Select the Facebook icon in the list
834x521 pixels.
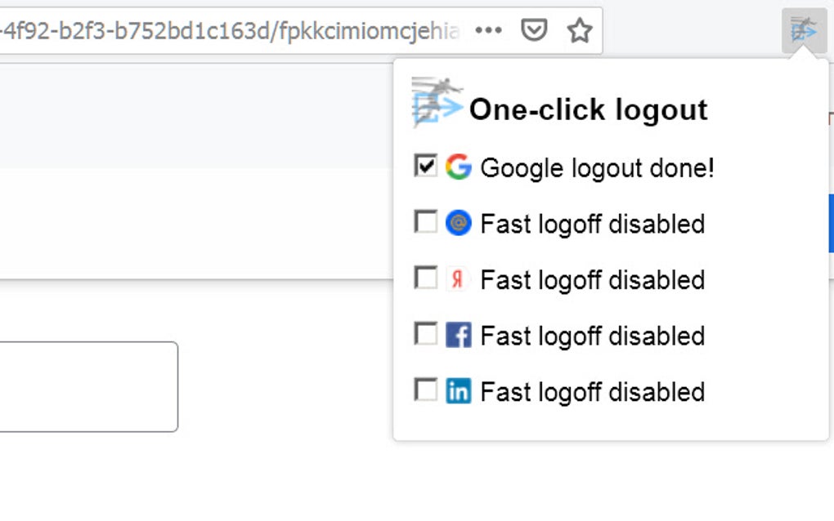point(460,335)
